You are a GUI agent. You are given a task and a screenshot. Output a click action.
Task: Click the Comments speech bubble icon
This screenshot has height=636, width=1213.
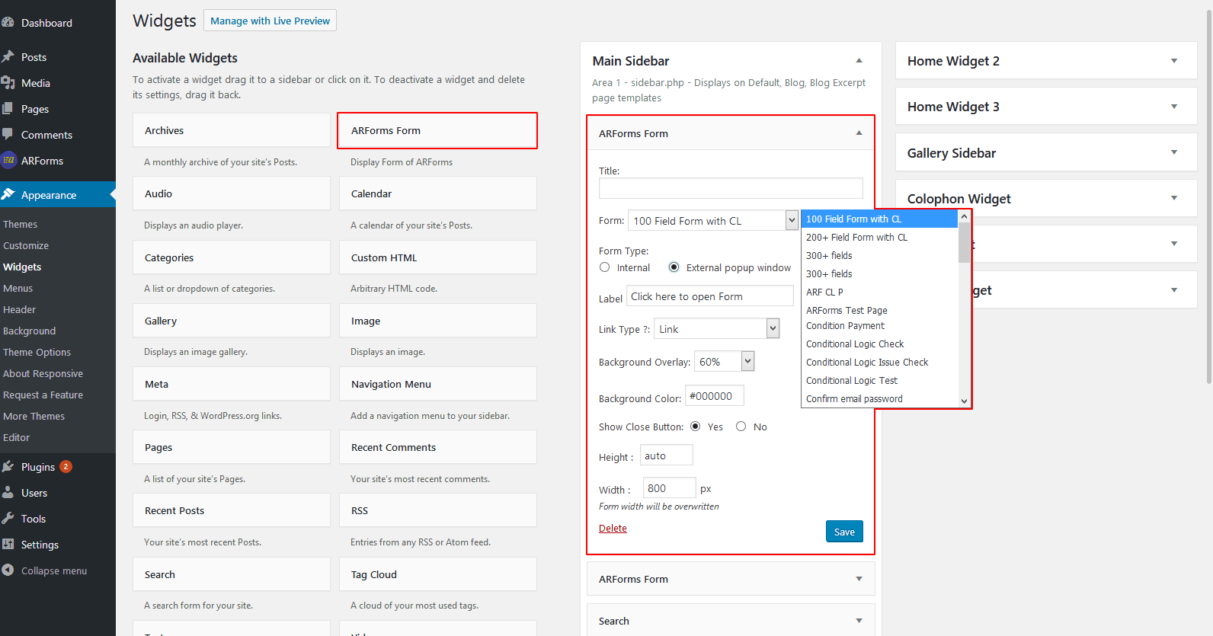tap(8, 135)
